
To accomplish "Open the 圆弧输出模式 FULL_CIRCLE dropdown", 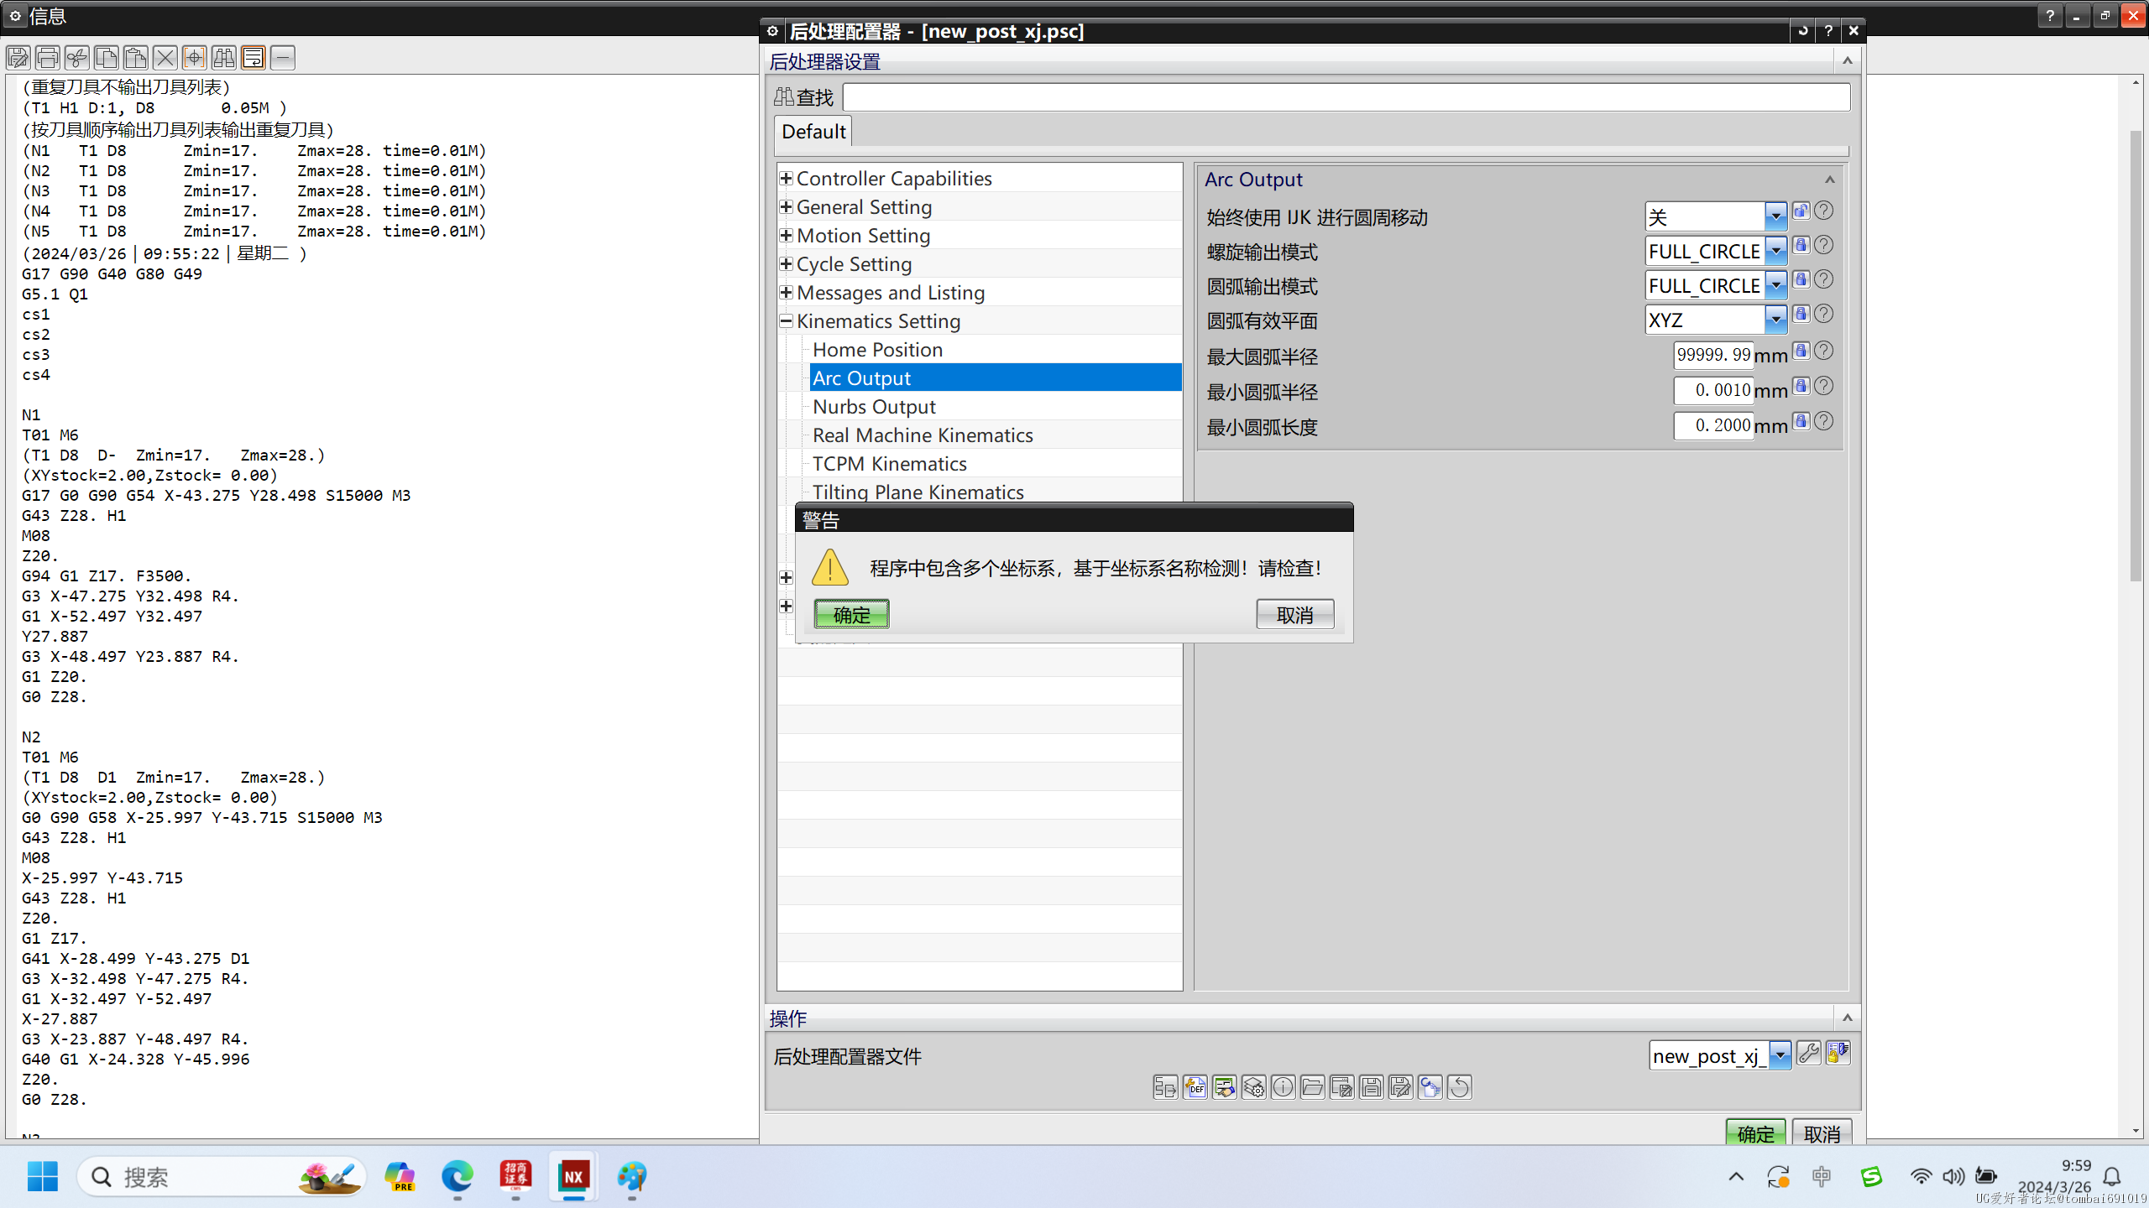I will click(x=1775, y=286).
